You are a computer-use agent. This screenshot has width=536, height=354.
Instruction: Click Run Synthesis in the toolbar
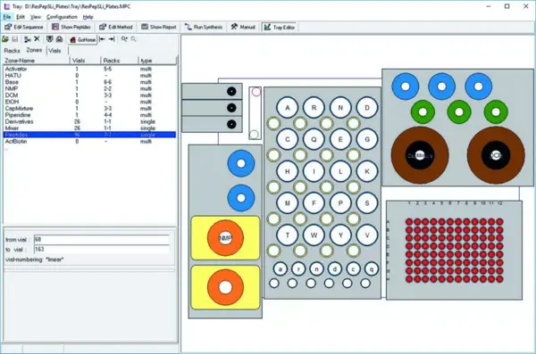[204, 27]
